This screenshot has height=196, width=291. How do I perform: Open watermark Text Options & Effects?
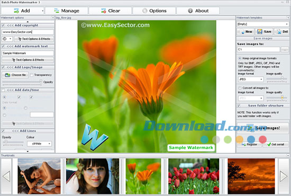28,60
